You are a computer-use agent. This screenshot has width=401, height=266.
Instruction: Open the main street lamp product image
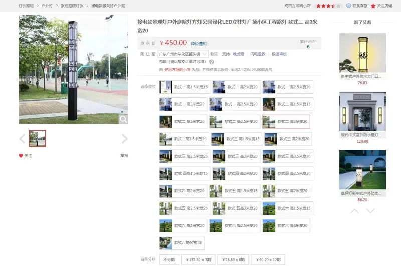click(x=73, y=69)
